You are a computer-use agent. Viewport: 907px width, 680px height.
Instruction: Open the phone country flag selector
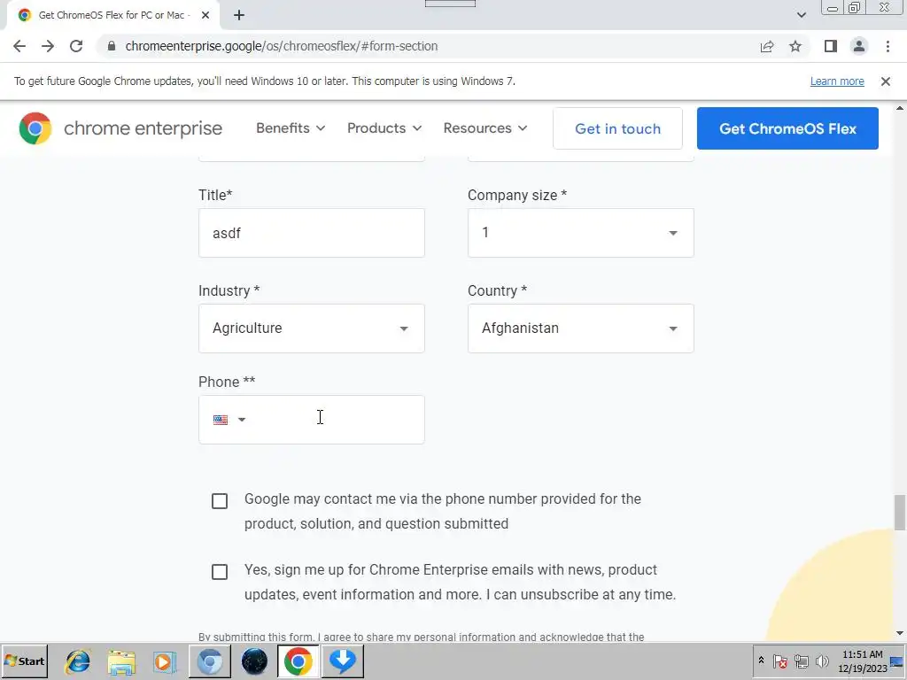point(229,420)
